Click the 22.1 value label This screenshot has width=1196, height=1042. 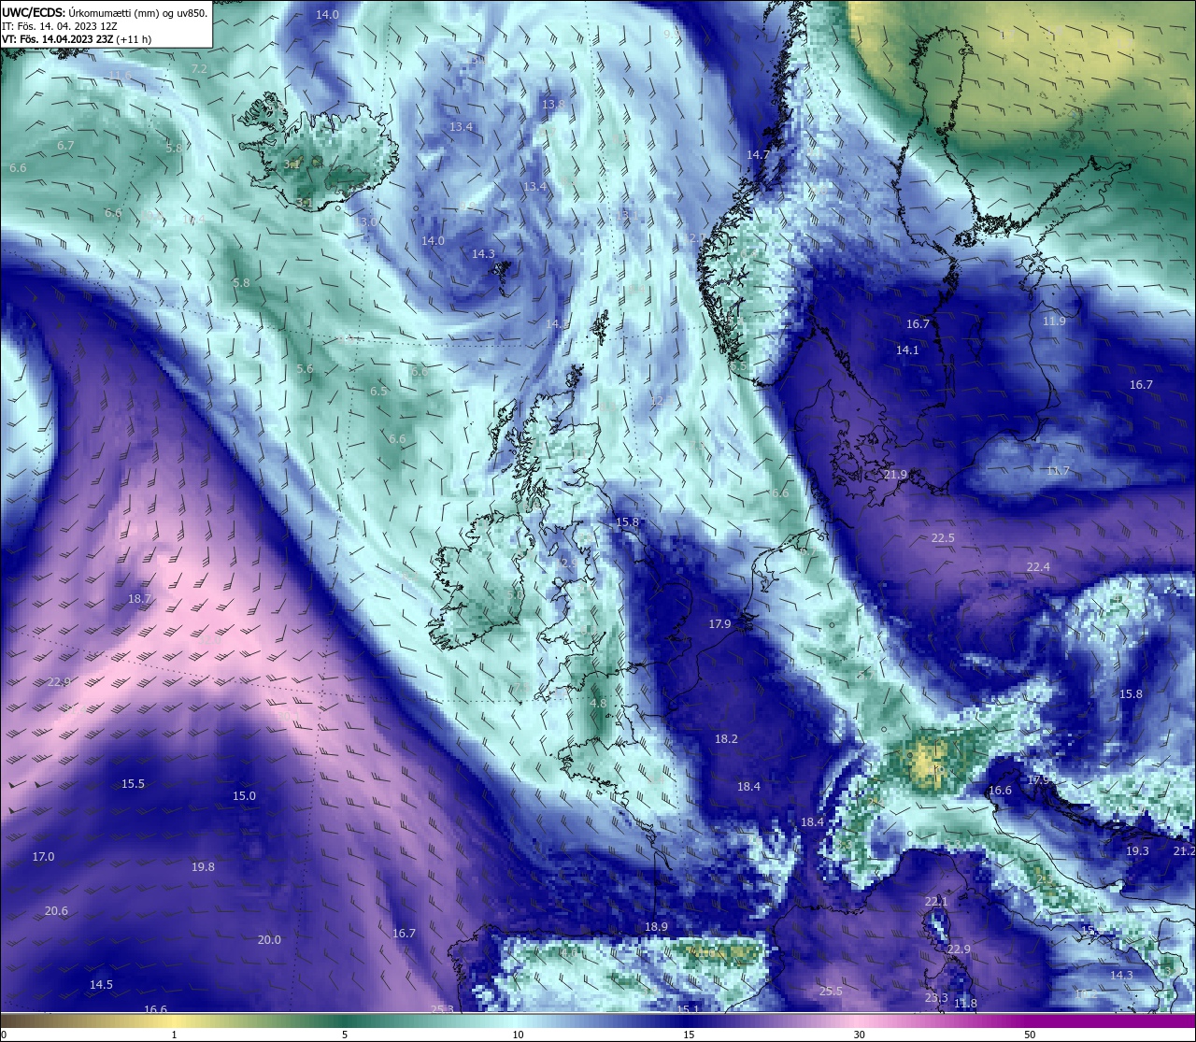point(936,902)
